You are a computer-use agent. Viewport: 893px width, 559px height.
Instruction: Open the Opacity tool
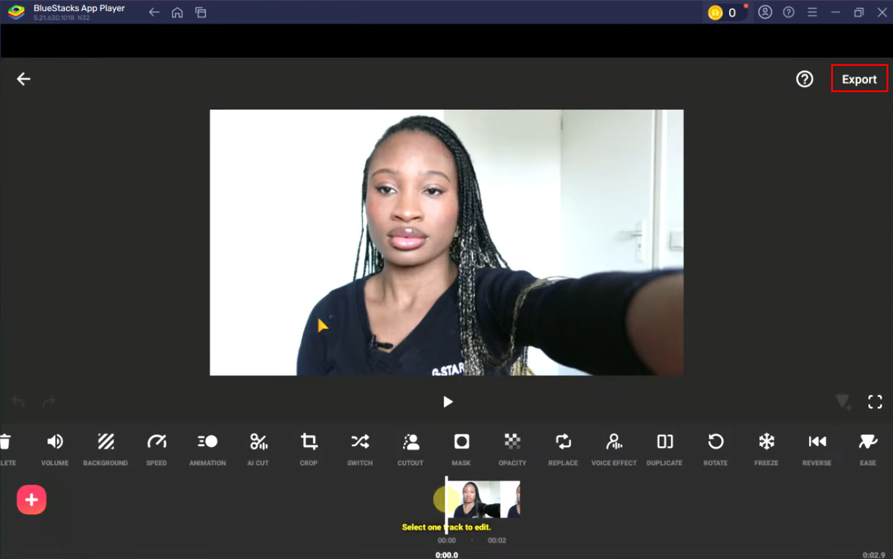[512, 449]
